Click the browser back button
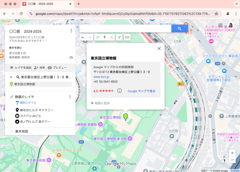 point(4,14)
